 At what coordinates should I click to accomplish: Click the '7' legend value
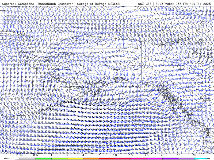click(x=99, y=155)
